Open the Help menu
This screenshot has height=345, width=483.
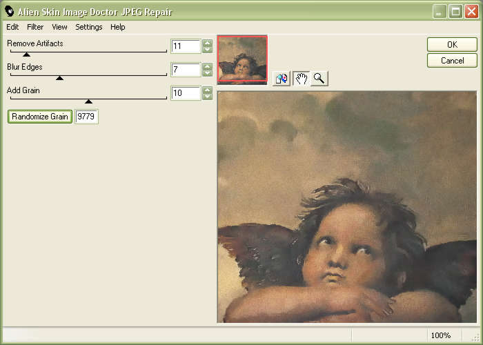pyautogui.click(x=118, y=27)
